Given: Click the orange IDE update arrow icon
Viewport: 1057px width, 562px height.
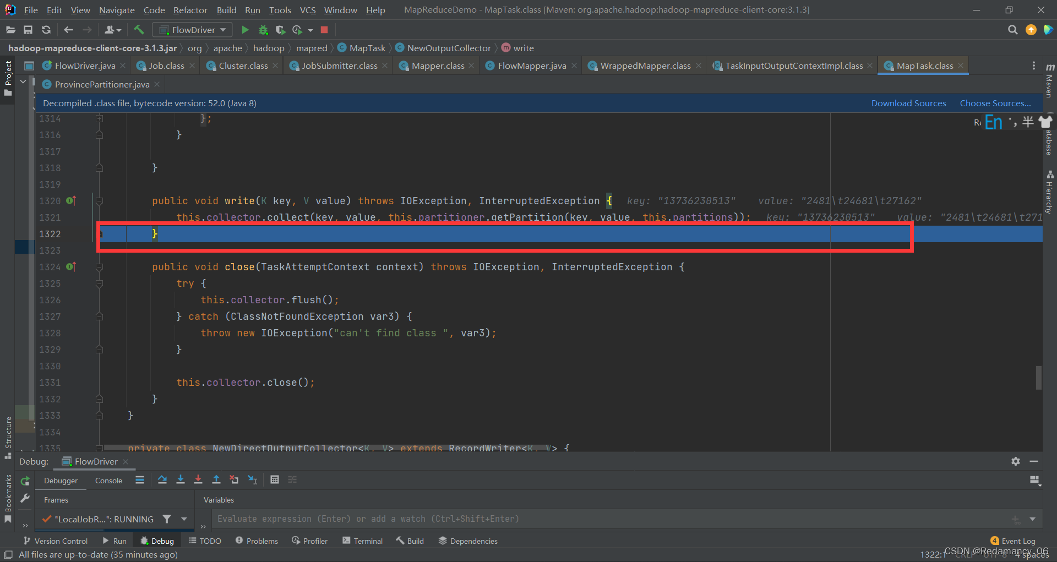Looking at the screenshot, I should pos(1031,30).
